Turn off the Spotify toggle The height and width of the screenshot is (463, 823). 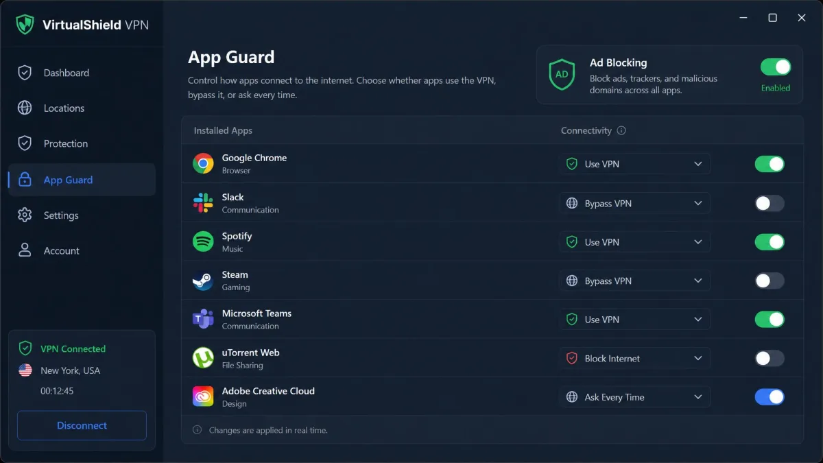pos(770,241)
